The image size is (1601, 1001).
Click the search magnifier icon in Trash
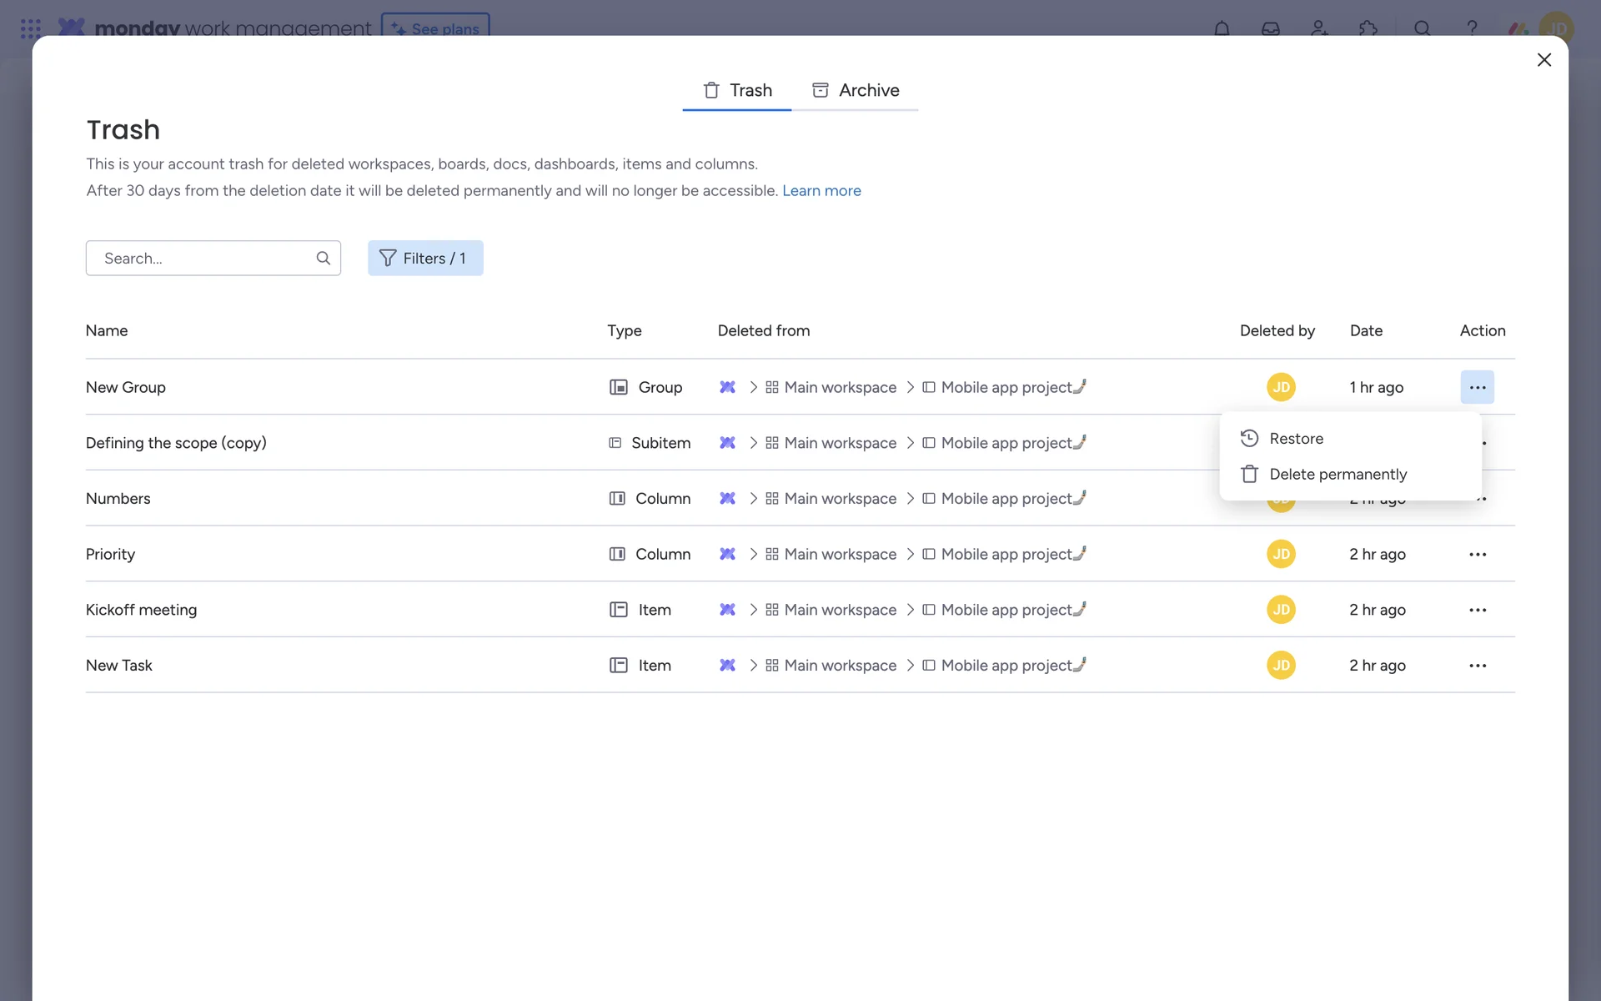click(323, 258)
